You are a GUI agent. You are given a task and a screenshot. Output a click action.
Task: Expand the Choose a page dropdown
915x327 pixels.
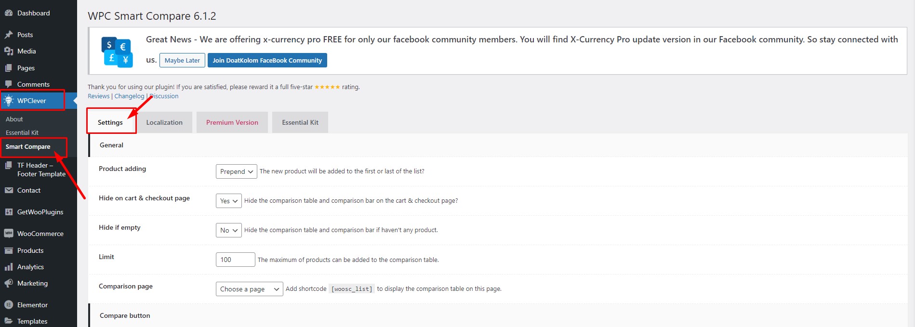[250, 289]
